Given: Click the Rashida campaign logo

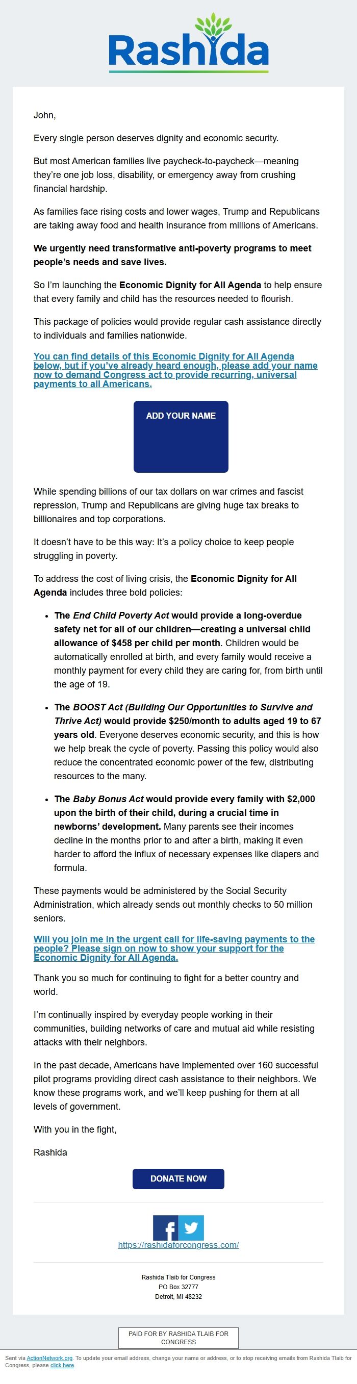Looking at the screenshot, I should click(x=189, y=47).
